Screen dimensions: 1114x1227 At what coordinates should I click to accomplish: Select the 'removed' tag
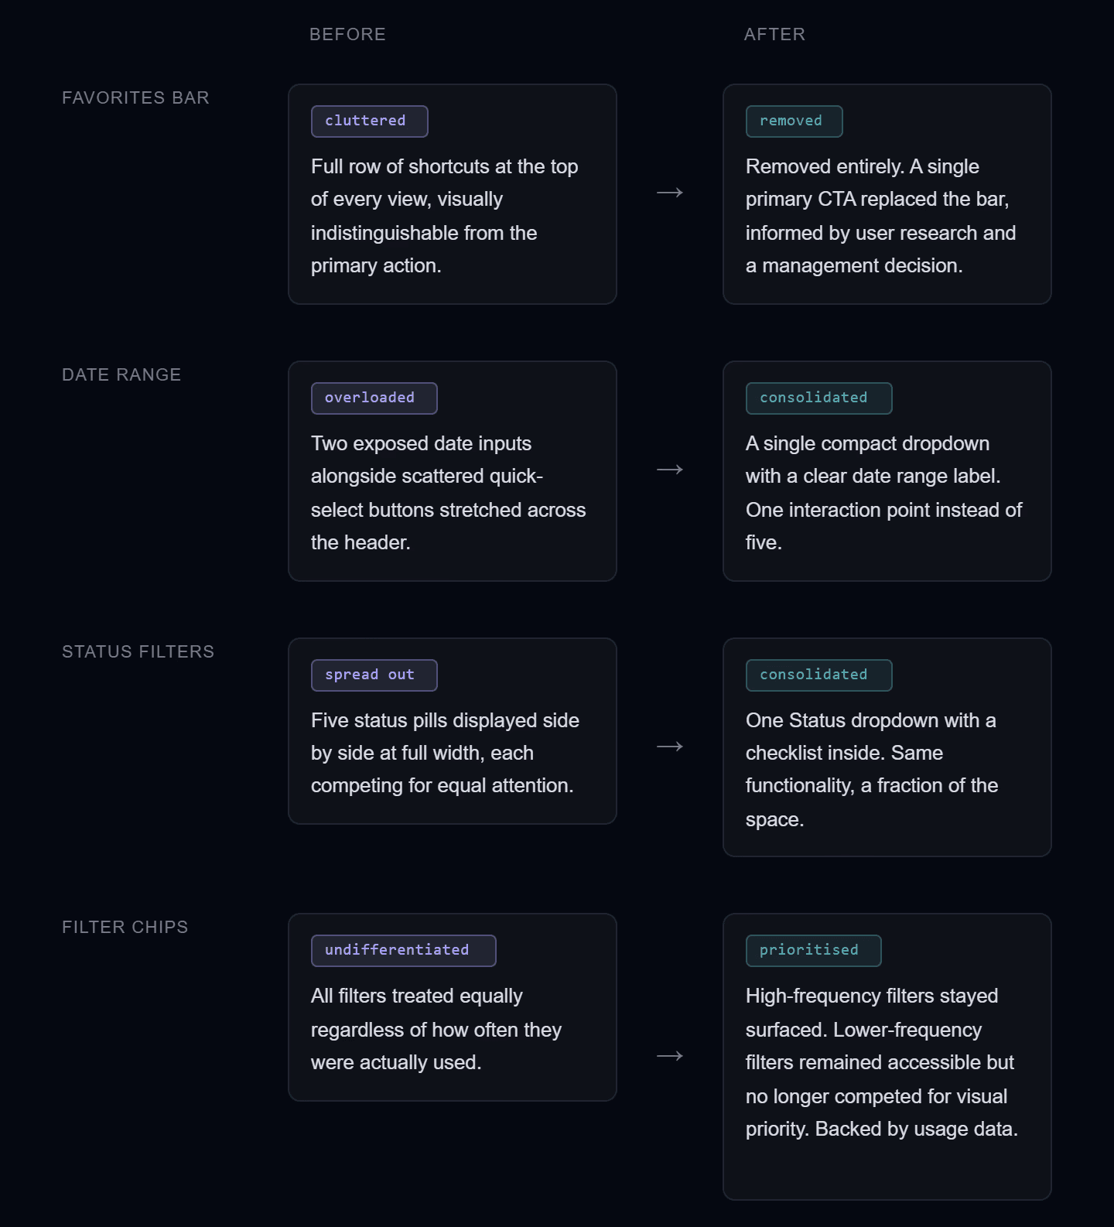coord(794,121)
